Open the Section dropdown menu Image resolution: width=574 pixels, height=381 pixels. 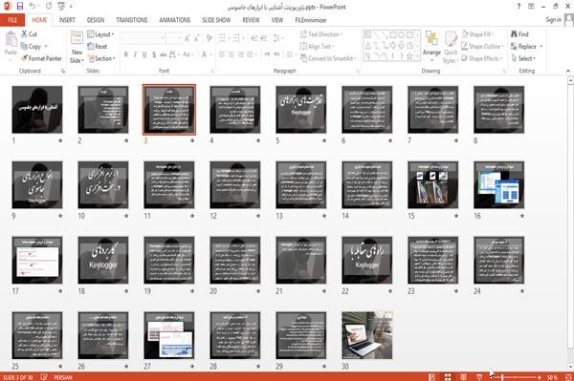(101, 58)
